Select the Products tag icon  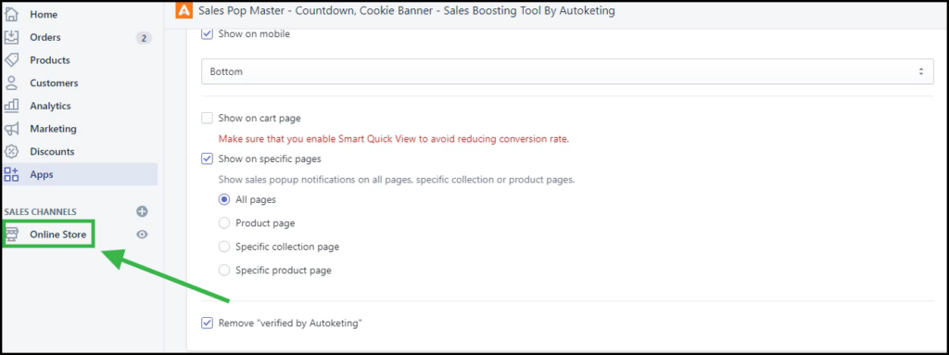tap(11, 60)
